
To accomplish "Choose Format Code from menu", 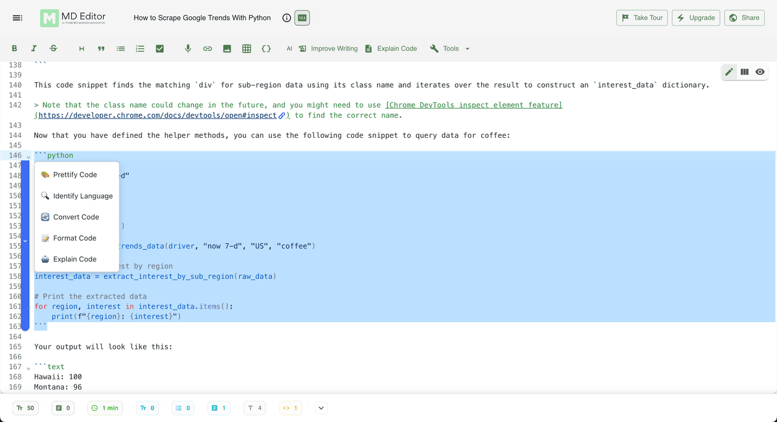I will click(x=76, y=238).
